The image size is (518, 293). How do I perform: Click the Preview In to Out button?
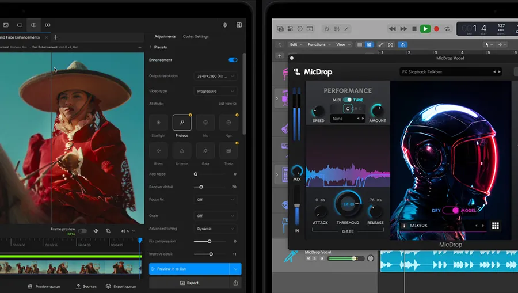click(x=189, y=269)
